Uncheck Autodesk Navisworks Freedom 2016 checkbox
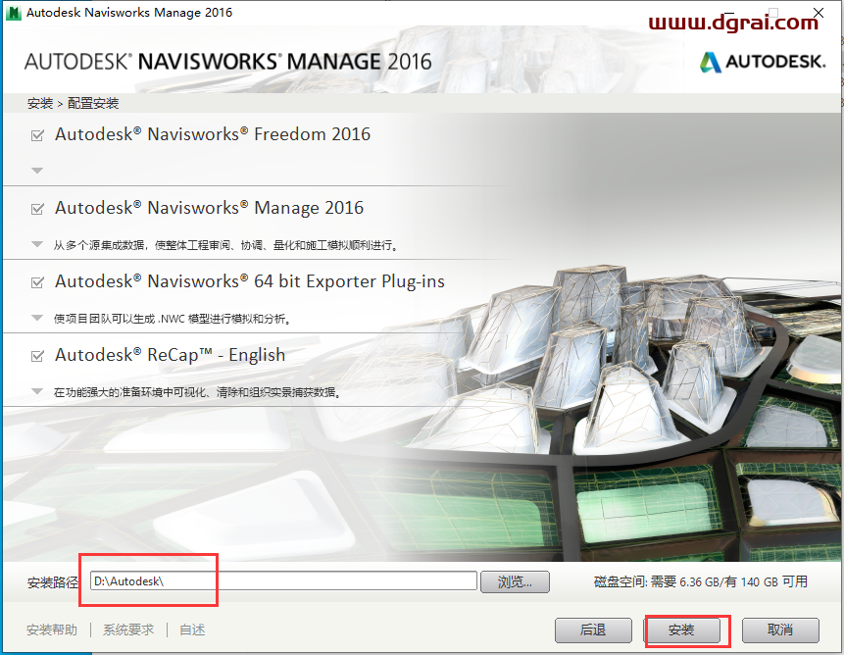The image size is (844, 655). point(37,135)
